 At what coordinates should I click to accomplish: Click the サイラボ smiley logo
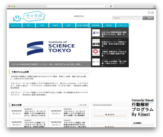pos(29,17)
